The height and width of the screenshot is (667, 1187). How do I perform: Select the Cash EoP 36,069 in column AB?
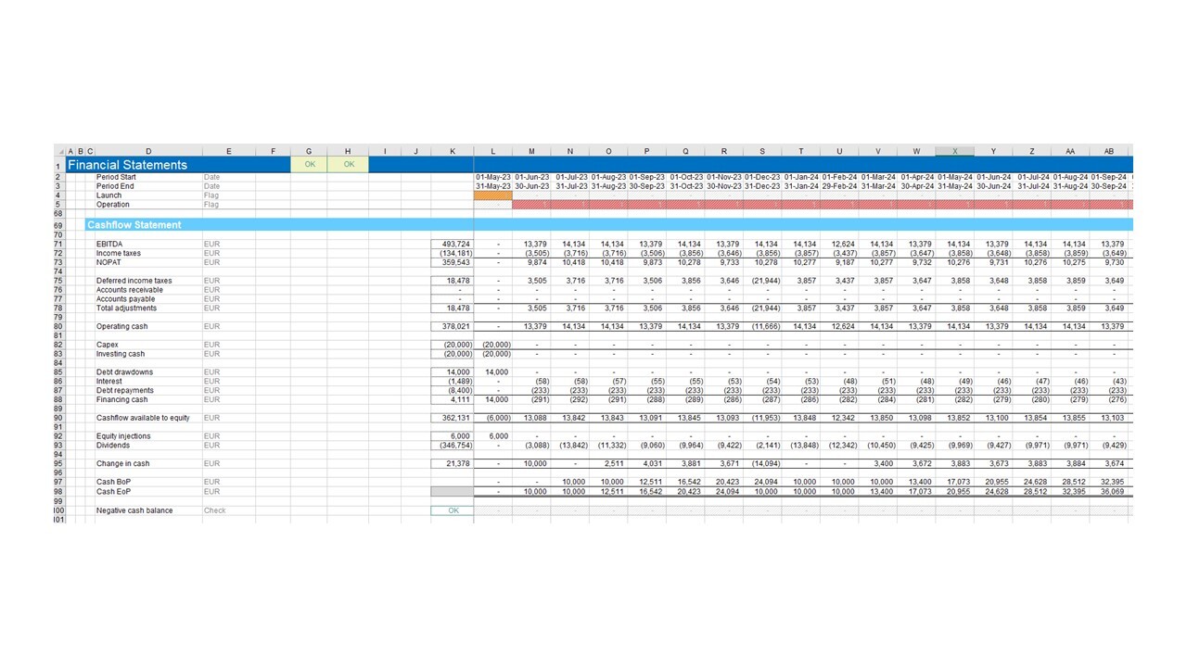pyautogui.click(x=1109, y=491)
